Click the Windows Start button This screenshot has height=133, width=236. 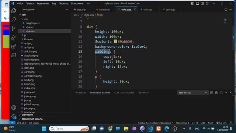coord(44,129)
